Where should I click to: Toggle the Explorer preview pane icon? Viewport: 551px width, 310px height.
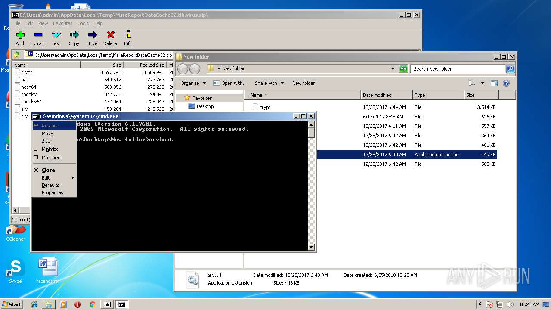pos(494,83)
